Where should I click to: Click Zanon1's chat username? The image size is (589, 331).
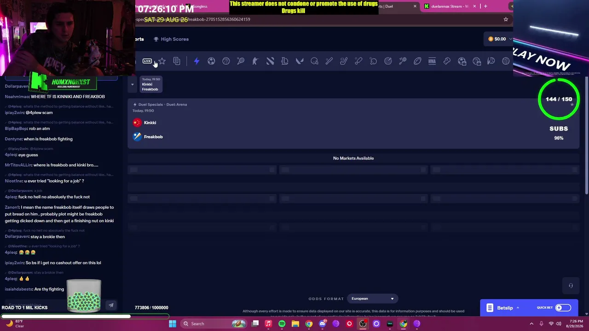pos(12,207)
